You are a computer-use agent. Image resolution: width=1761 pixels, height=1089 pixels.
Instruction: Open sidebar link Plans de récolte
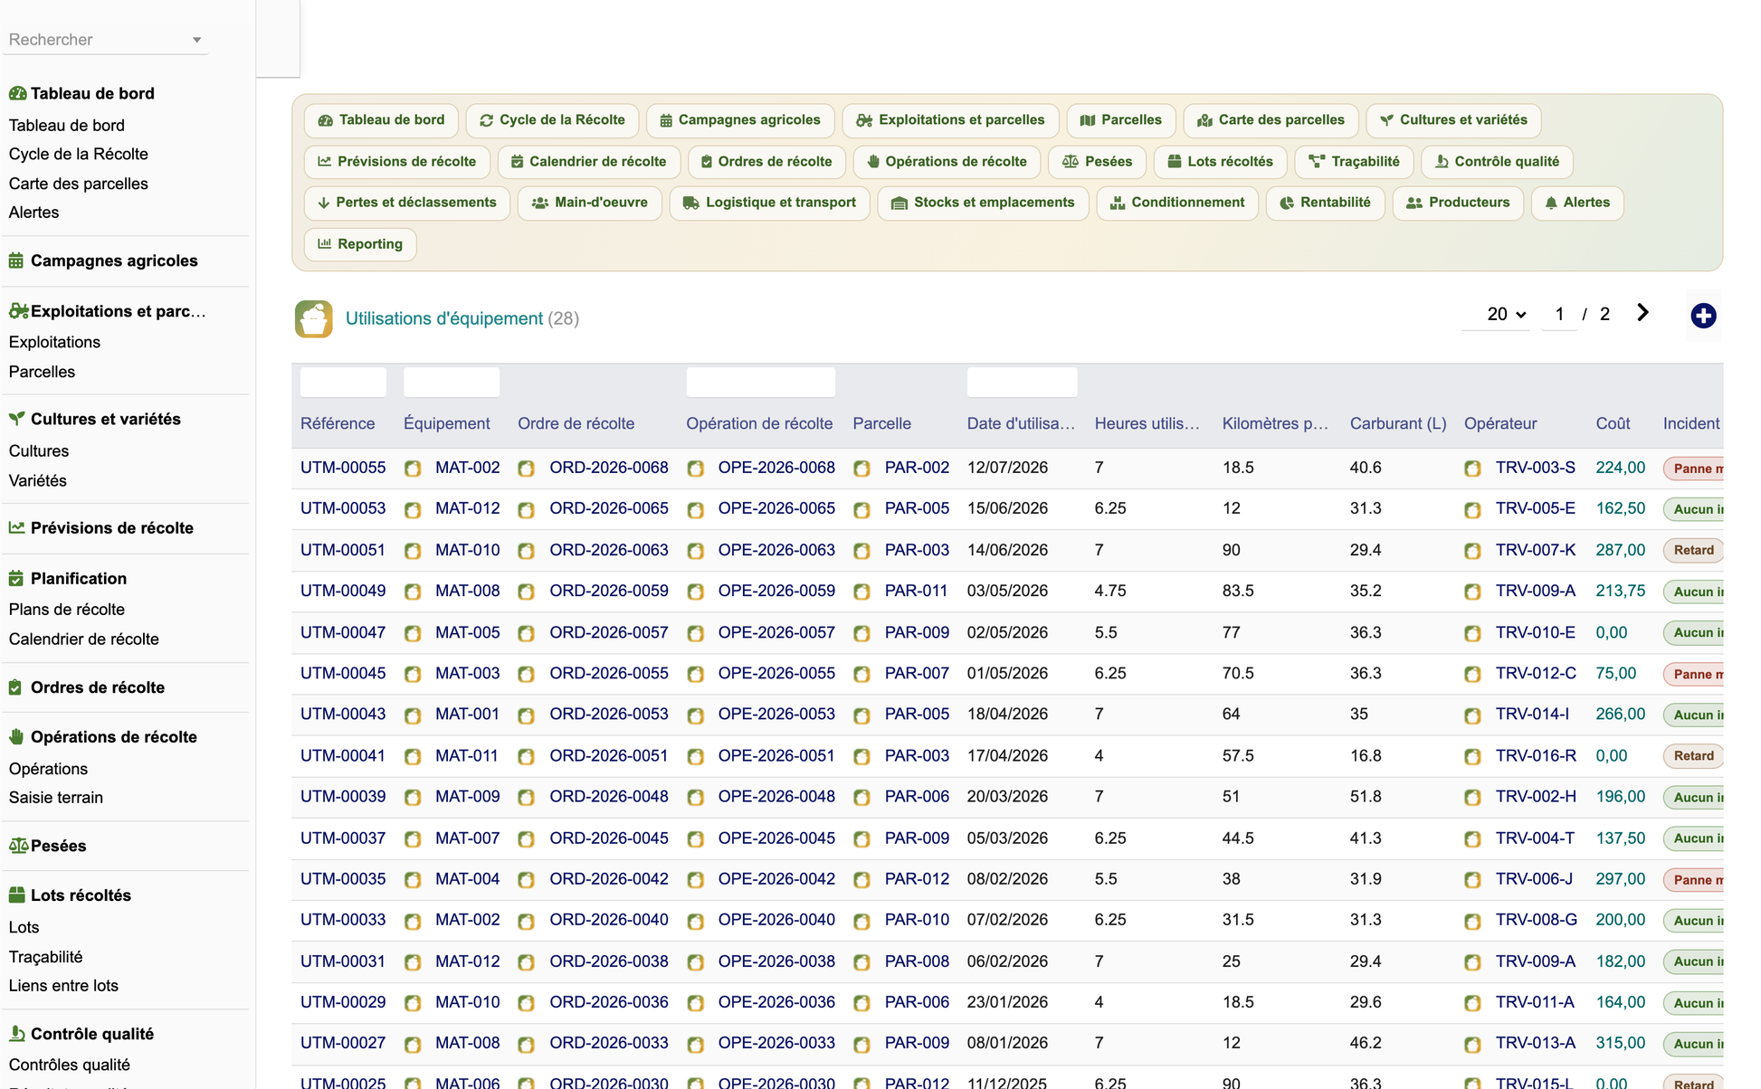click(x=67, y=610)
